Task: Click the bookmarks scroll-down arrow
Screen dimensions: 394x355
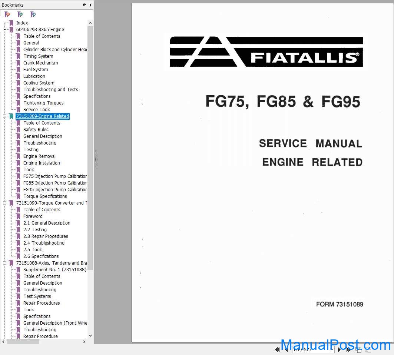Action: pyautogui.click(x=90, y=336)
